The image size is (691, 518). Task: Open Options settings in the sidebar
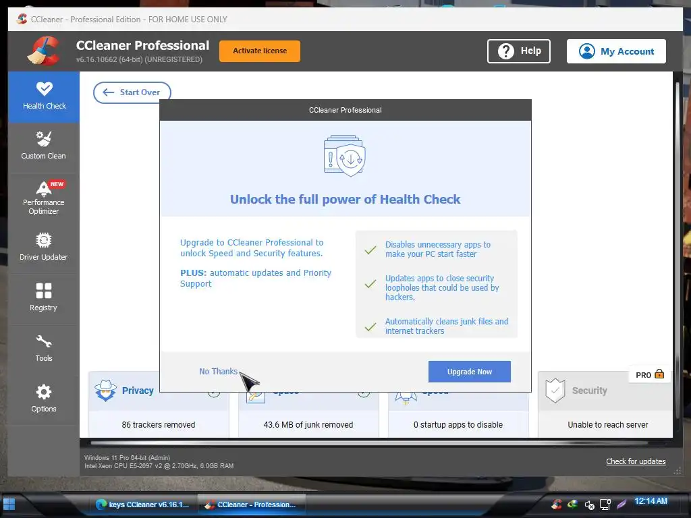(x=44, y=399)
